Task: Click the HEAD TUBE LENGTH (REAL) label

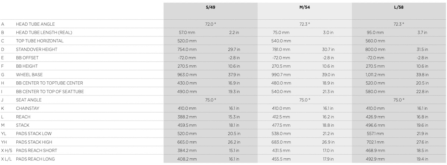Action: click(x=44, y=33)
